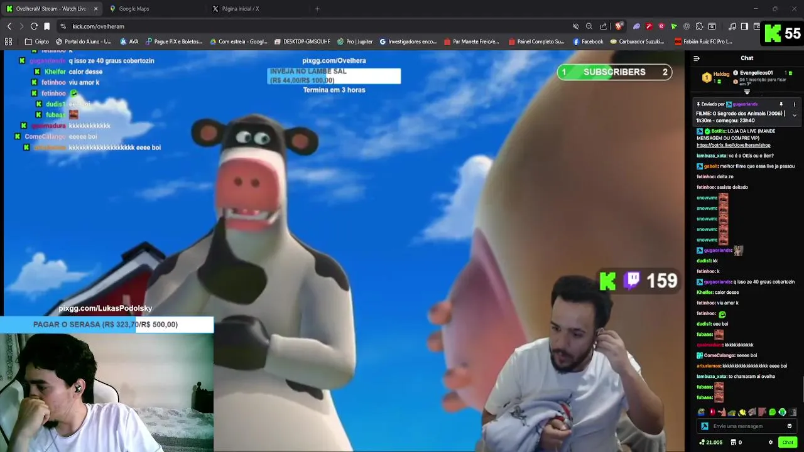Open Investigadores enco... bookmark
Screen dimensions: 804x452
[x=408, y=41]
